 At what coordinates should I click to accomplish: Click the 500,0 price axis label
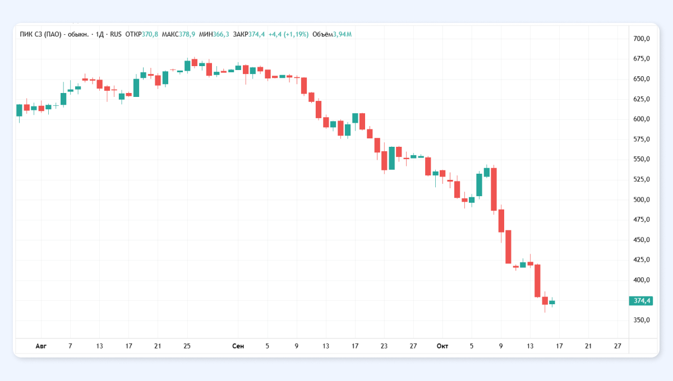pyautogui.click(x=642, y=200)
